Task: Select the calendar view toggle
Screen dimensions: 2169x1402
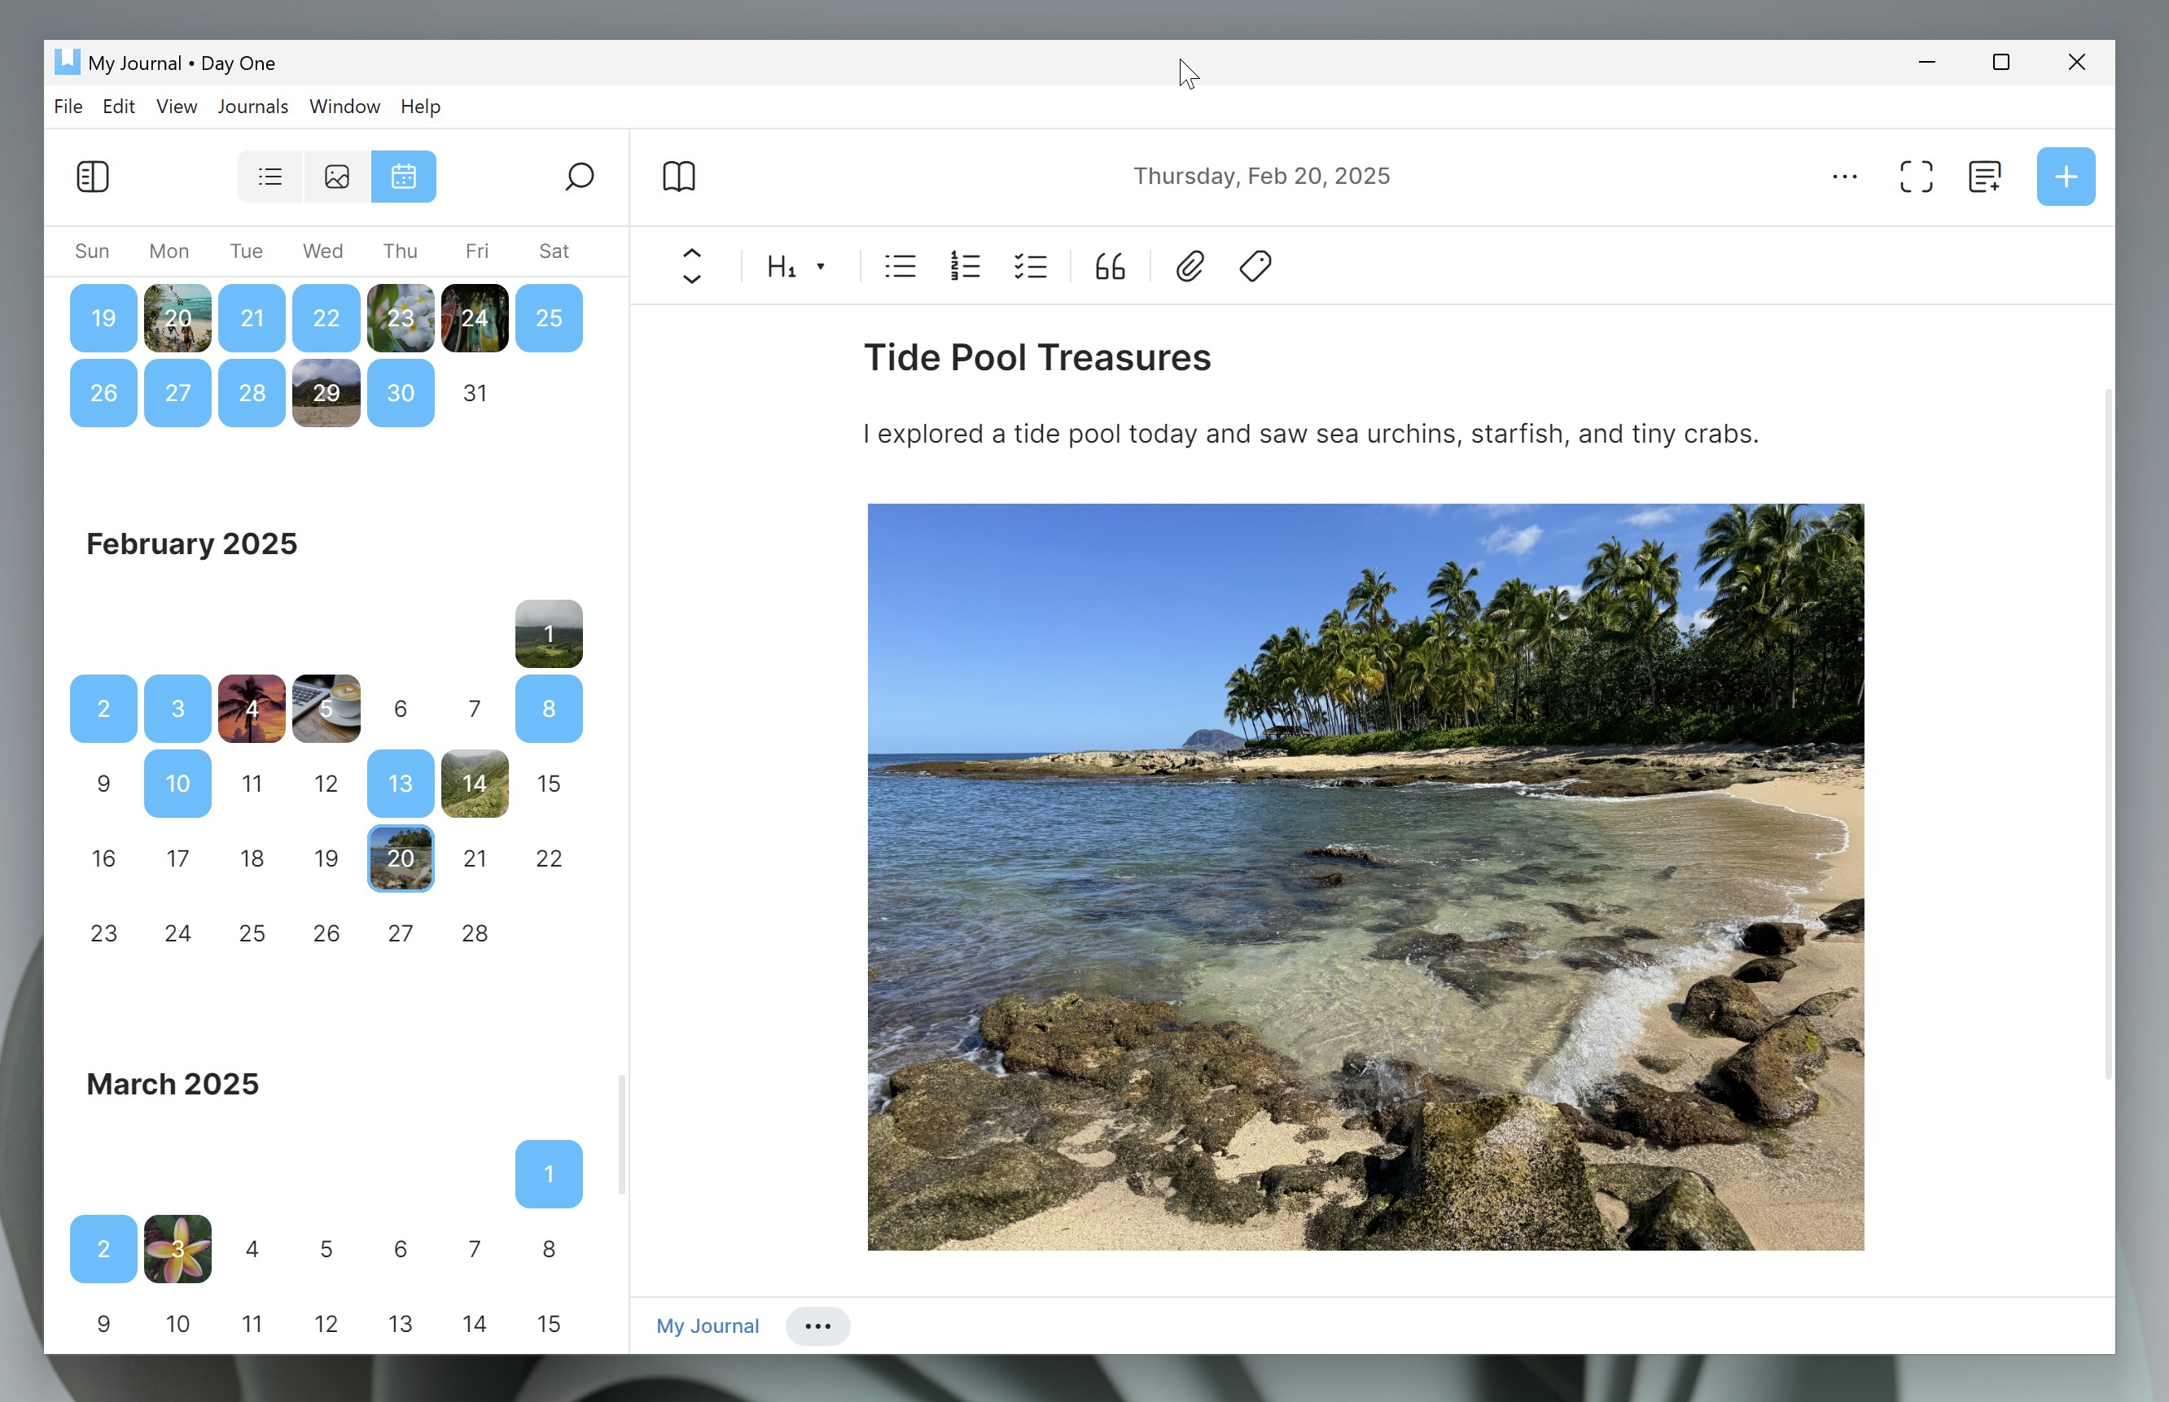Action: point(404,176)
